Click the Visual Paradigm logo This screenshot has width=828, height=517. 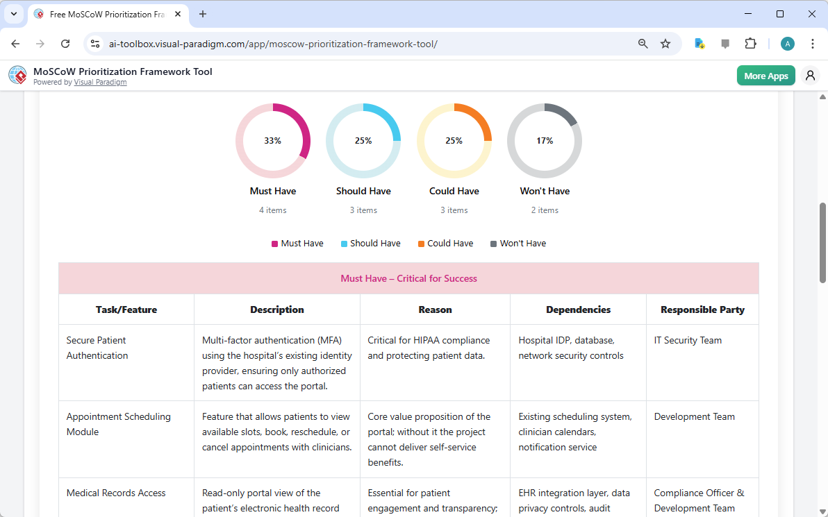17,75
